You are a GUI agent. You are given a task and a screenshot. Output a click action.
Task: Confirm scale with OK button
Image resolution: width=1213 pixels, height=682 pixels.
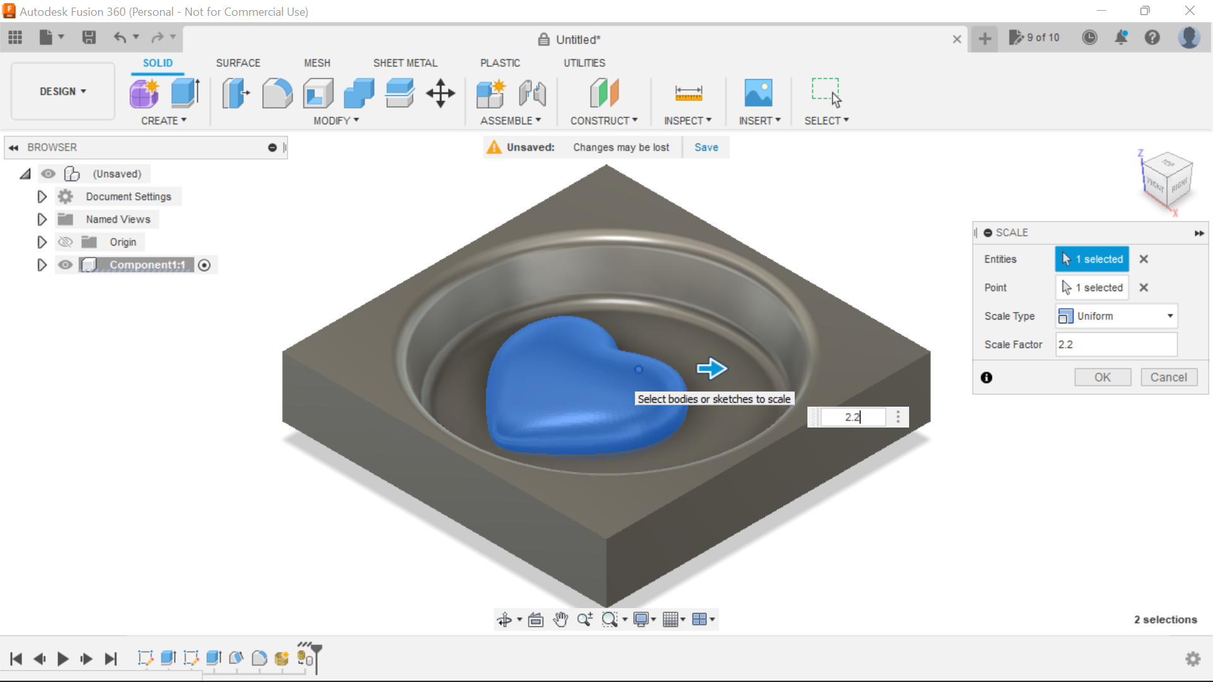[1102, 377]
